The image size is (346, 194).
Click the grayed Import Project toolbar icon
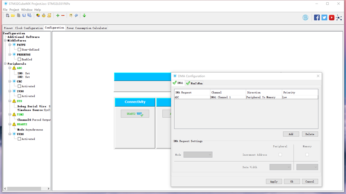18,16
